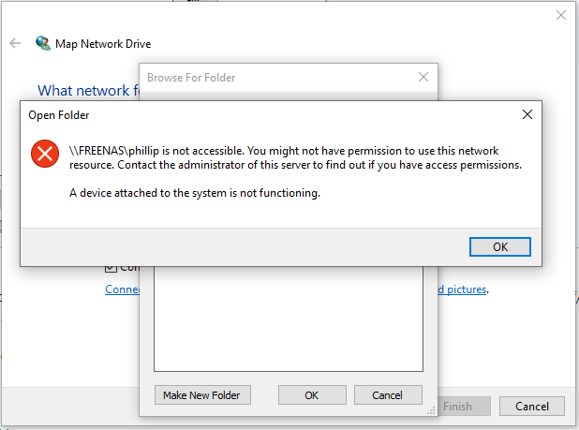Cancel the Browse For Folder dialog
This screenshot has width=579, height=430.
(x=388, y=395)
